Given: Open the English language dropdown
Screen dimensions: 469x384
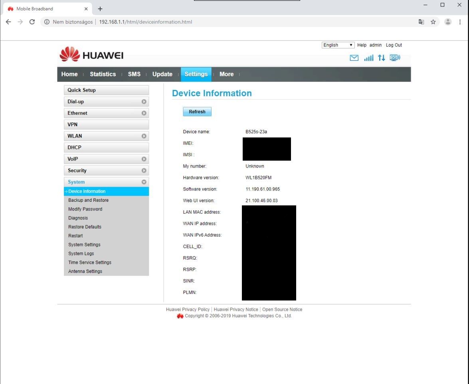Looking at the screenshot, I should (x=338, y=45).
